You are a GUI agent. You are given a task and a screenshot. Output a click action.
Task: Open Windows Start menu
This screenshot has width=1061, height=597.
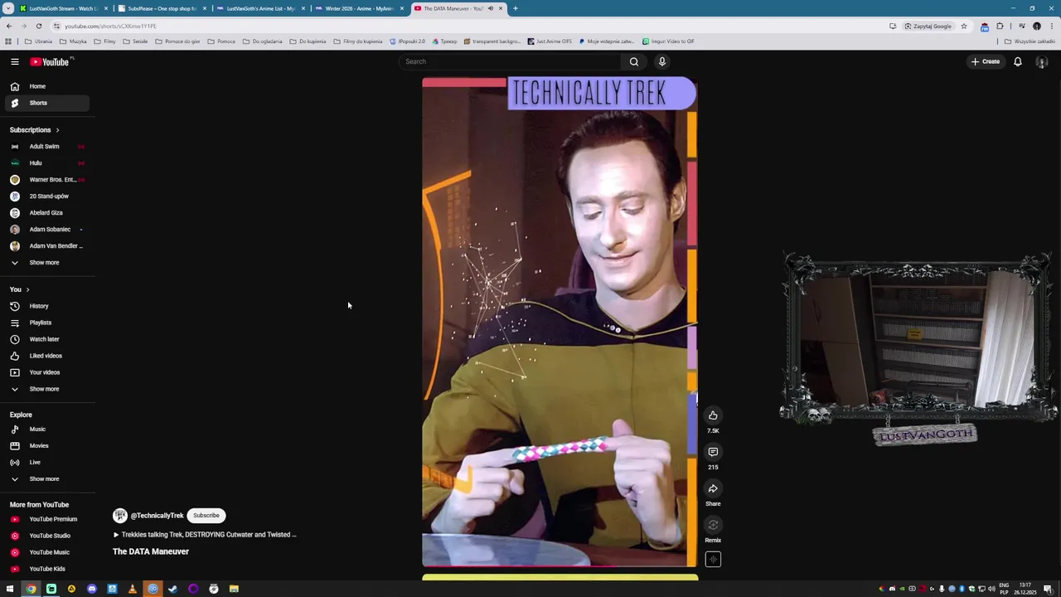tap(10, 589)
